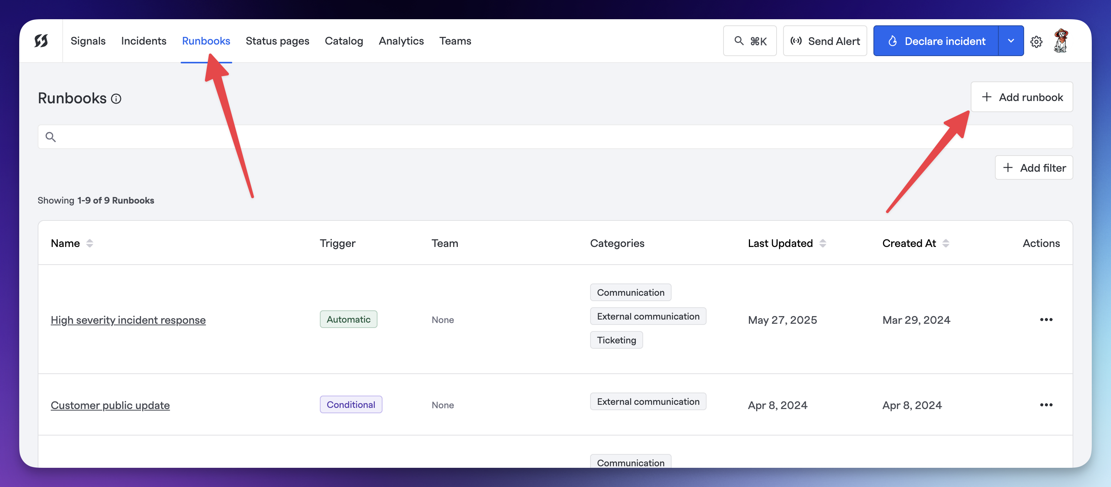Click the Categories column header
The height and width of the screenshot is (487, 1111).
tap(617, 243)
